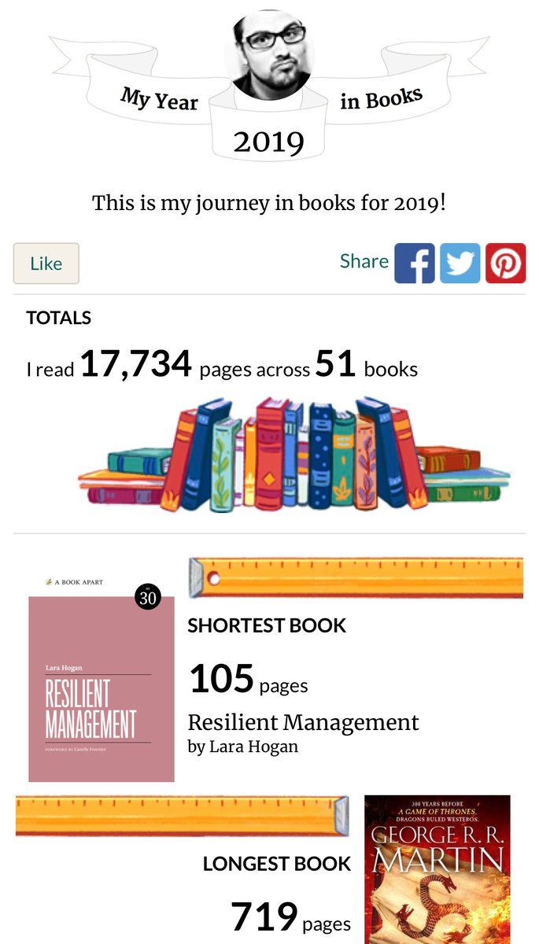Open the circular profile photo
Screen dimensions: 539x944
(268, 55)
